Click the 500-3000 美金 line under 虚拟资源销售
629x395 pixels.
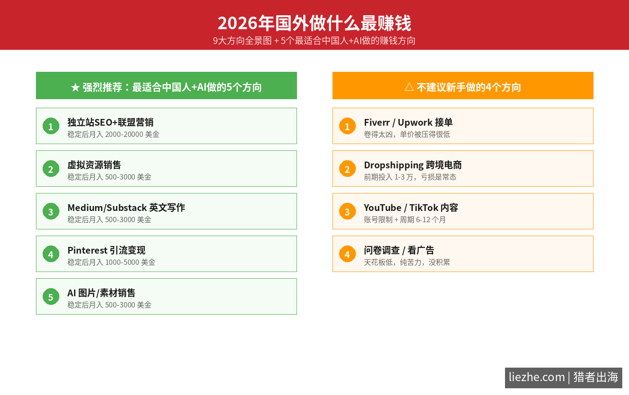(109, 177)
